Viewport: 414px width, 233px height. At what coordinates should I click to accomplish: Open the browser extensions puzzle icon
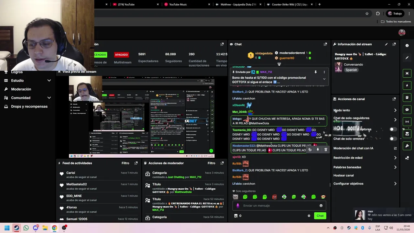point(378,14)
